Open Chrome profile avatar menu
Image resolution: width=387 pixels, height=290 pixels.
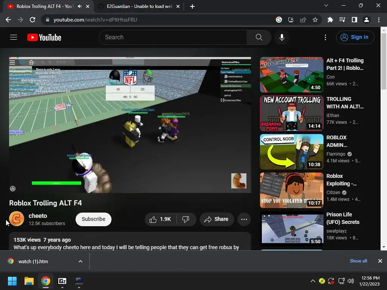click(367, 20)
